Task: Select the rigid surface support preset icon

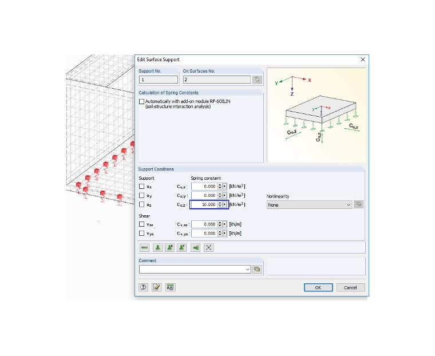Action: [x=145, y=247]
